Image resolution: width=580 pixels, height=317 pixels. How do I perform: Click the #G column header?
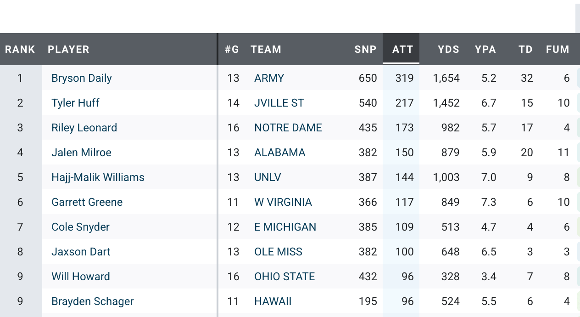232,49
